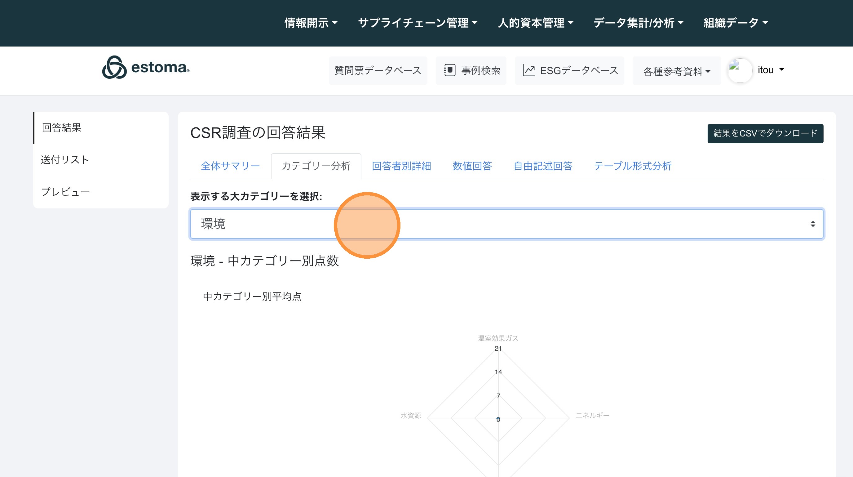Open the データ集計/分析 menu
This screenshot has width=853, height=477.
tap(638, 23)
